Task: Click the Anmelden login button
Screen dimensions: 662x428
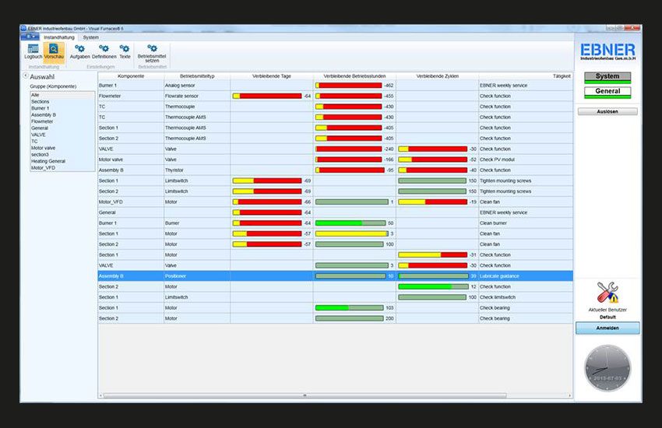Action: [x=607, y=328]
